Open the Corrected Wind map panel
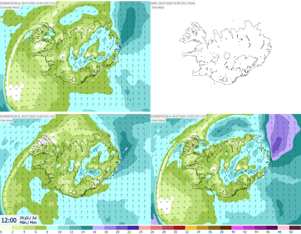This screenshot has height=234, width=301. pos(75,56)
